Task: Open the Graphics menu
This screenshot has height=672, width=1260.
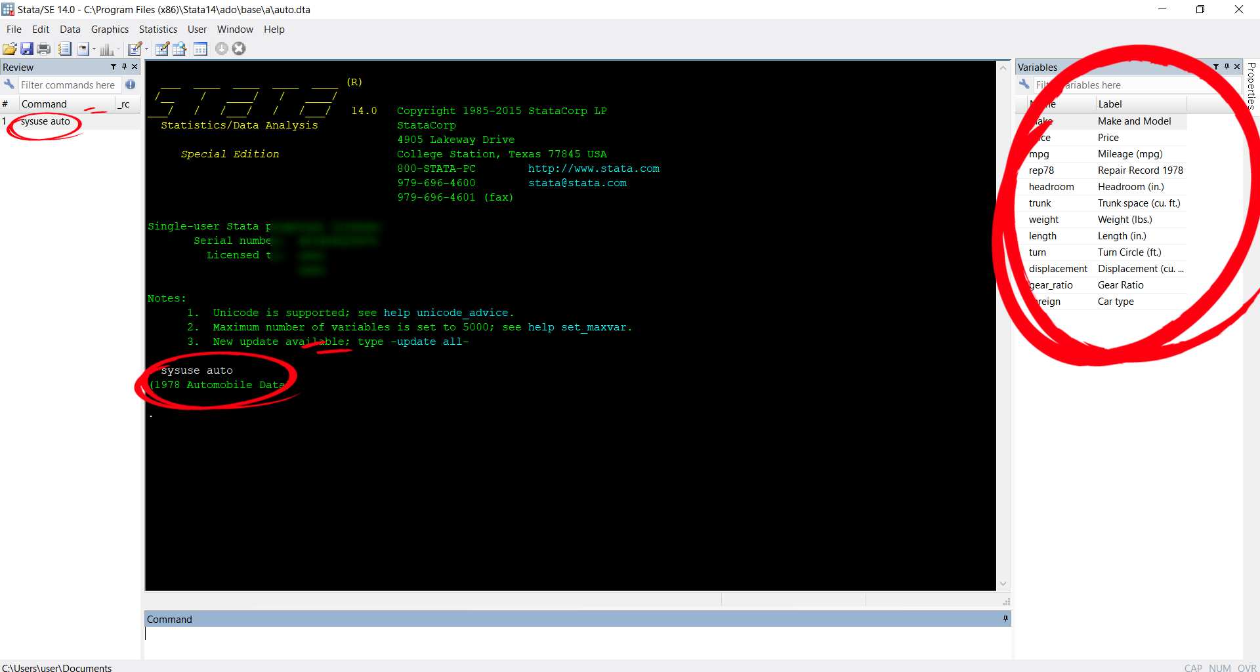Action: pos(110,30)
